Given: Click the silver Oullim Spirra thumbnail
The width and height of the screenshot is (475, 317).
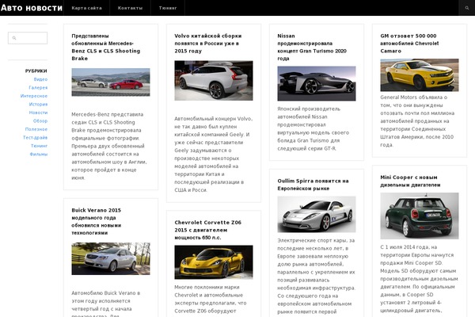Looking at the screenshot, I should (317, 214).
